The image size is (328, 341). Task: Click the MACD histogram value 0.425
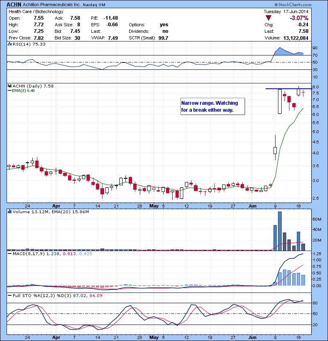tap(86, 254)
